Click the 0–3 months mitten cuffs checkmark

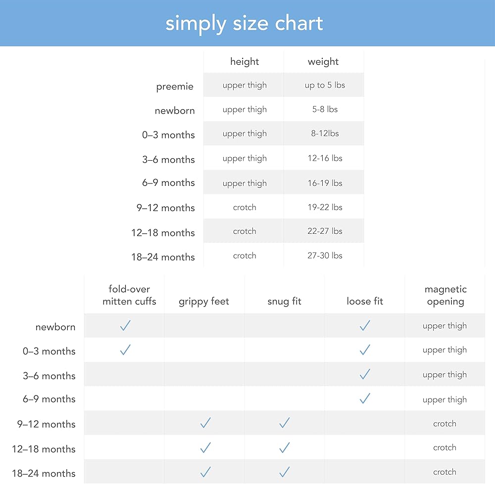click(125, 350)
